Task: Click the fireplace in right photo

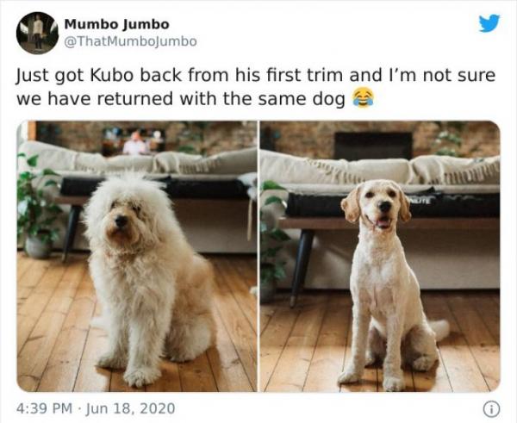Action: [373, 146]
